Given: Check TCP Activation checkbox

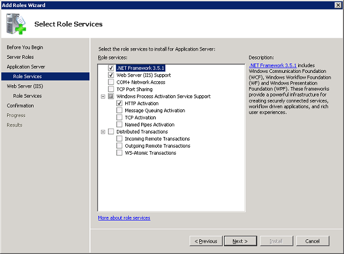Looking at the screenshot, I should click(x=119, y=118).
